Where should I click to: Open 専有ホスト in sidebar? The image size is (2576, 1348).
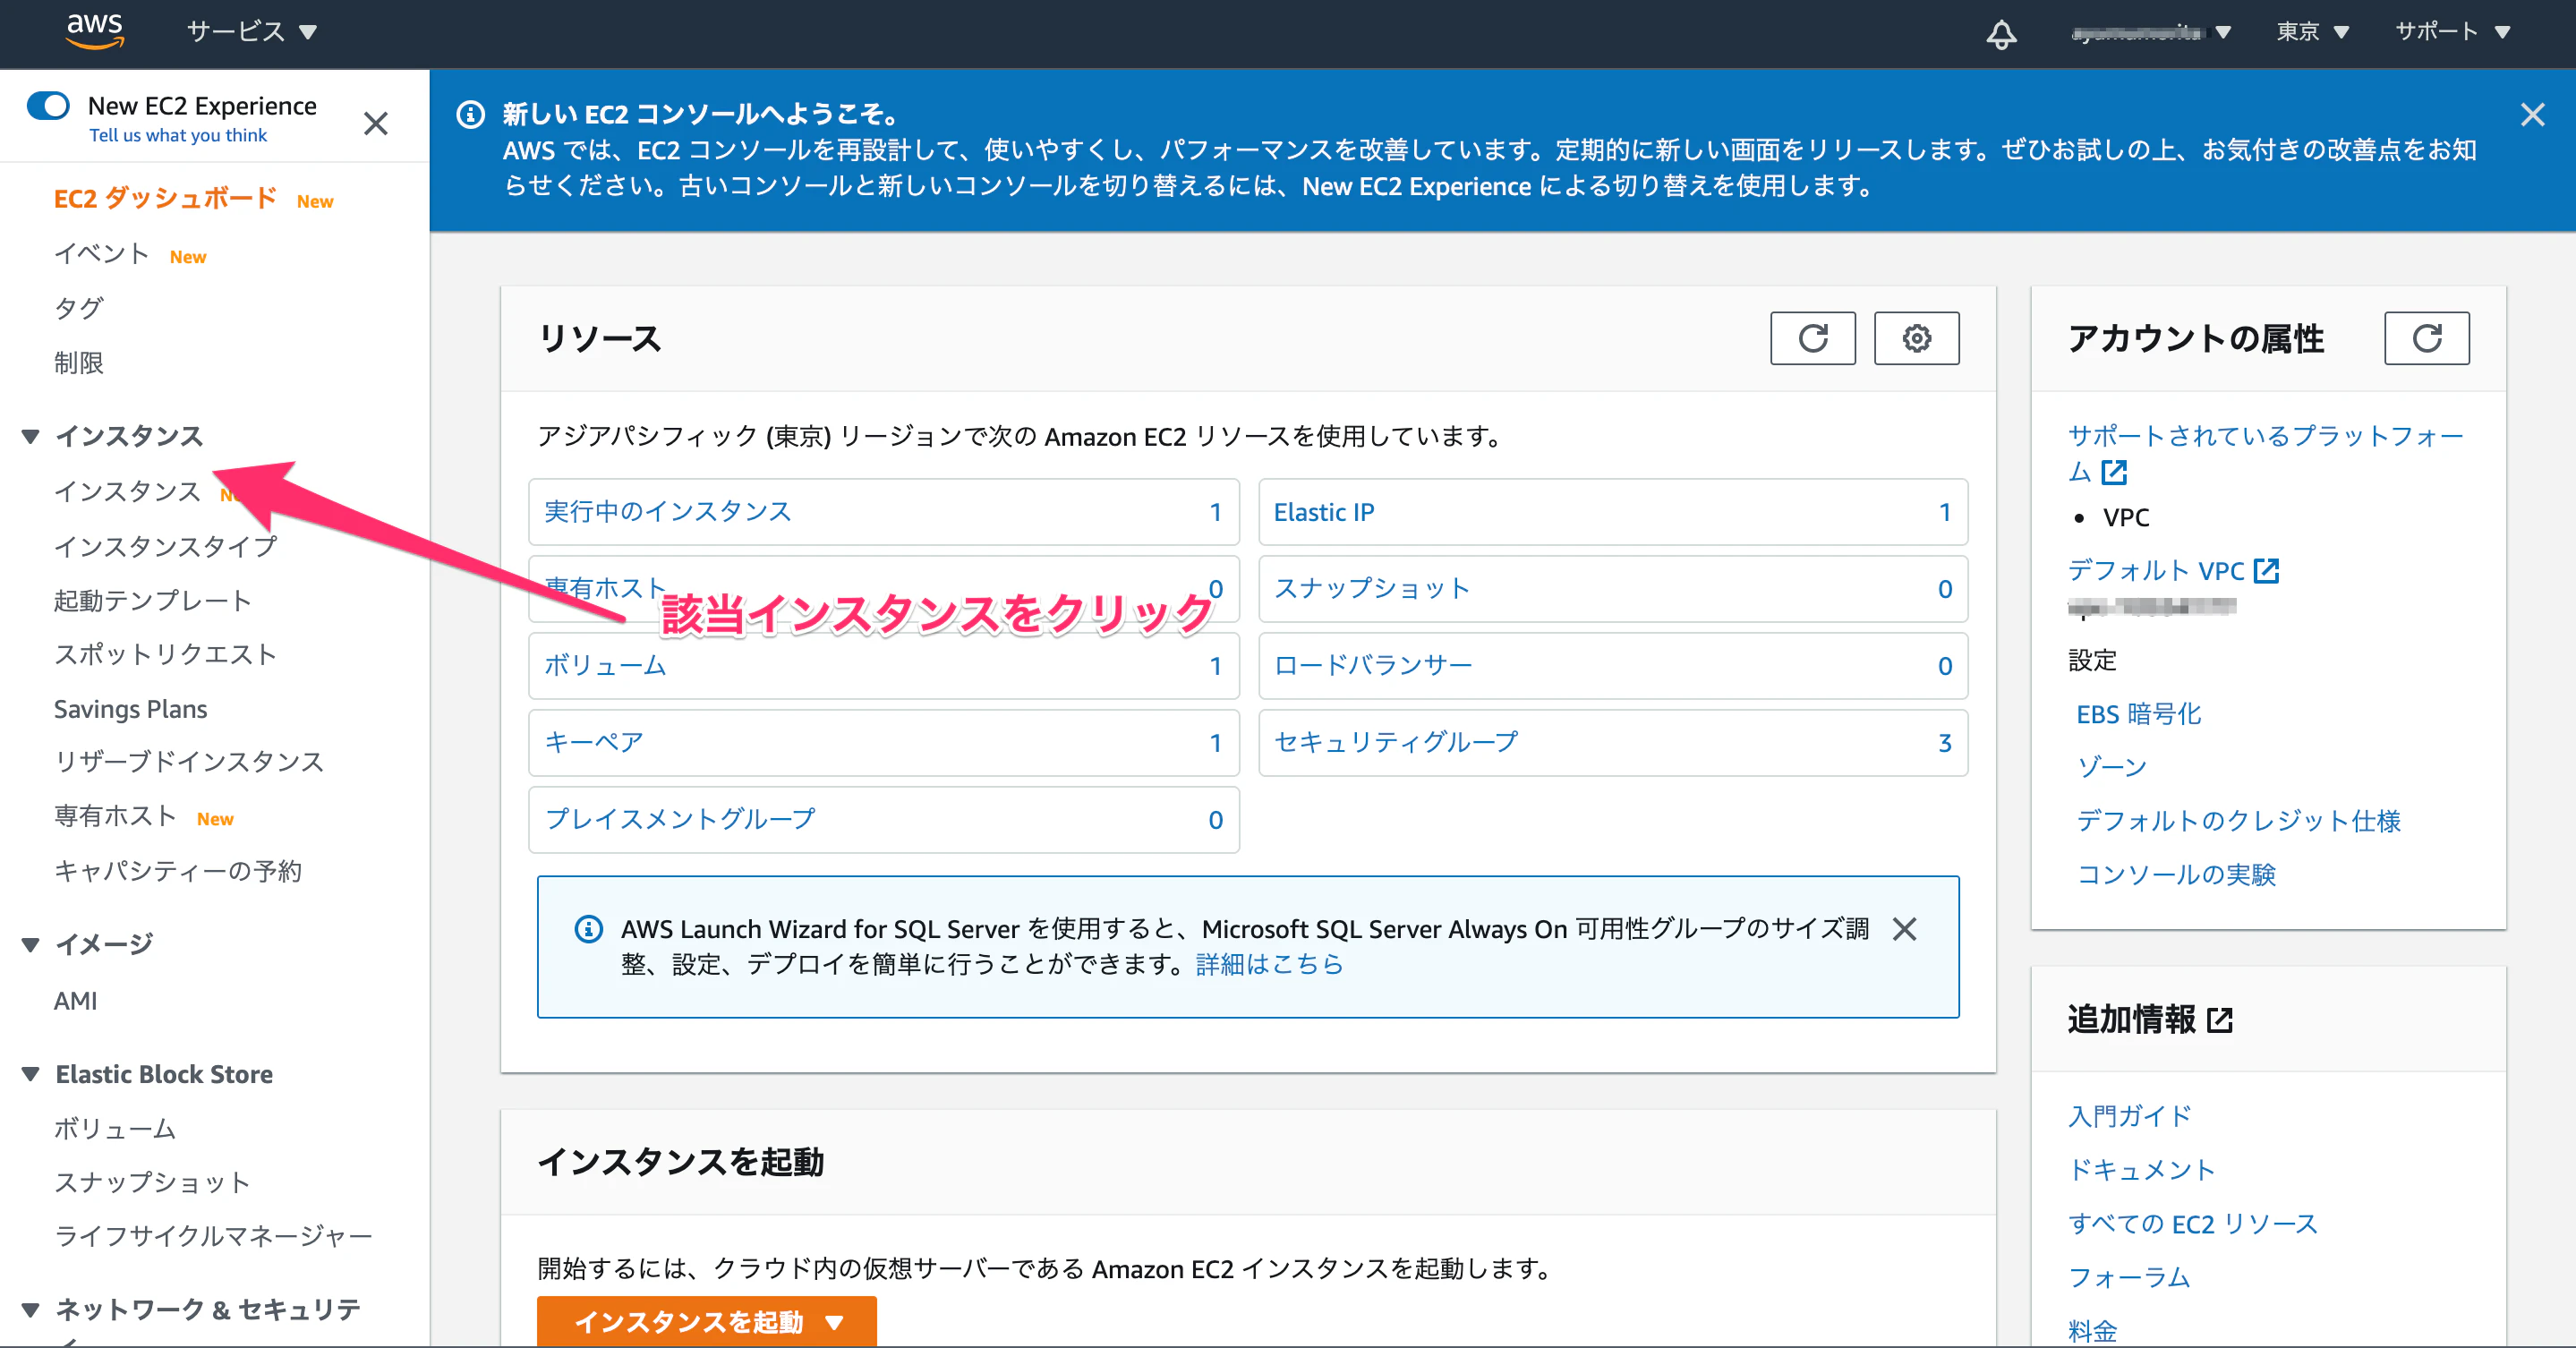coord(115,816)
